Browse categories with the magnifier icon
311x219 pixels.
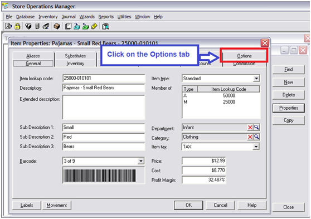coord(256,137)
